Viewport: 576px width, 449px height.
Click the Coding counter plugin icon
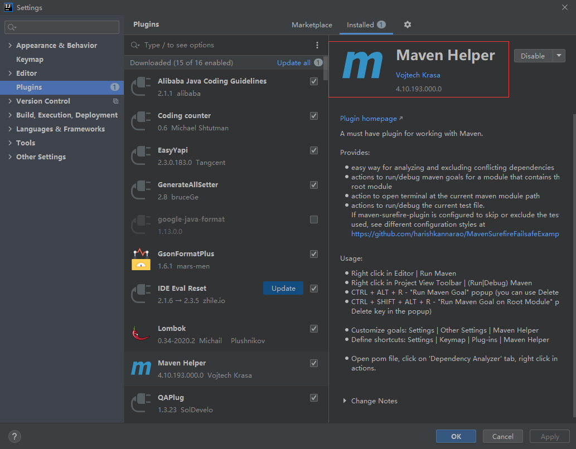[141, 121]
